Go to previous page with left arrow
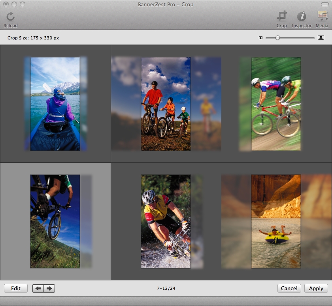Viewport: 332px width, 306px height. click(38, 288)
